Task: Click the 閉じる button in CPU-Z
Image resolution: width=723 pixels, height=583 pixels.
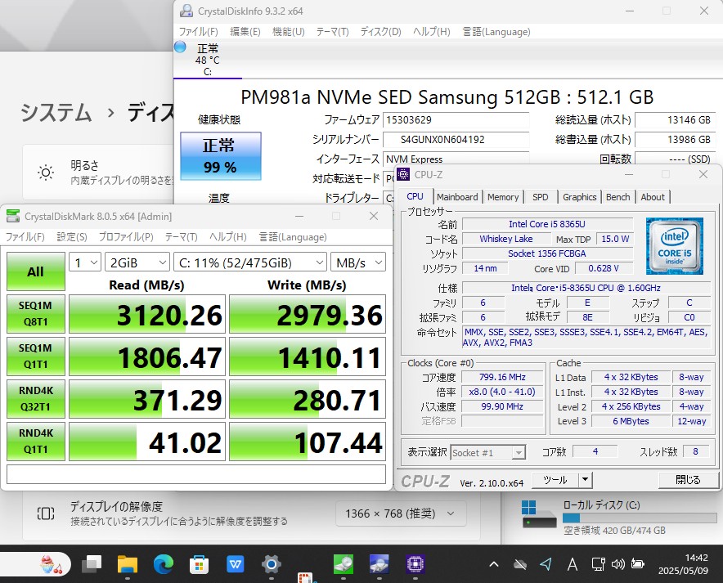Action: pyautogui.click(x=688, y=480)
